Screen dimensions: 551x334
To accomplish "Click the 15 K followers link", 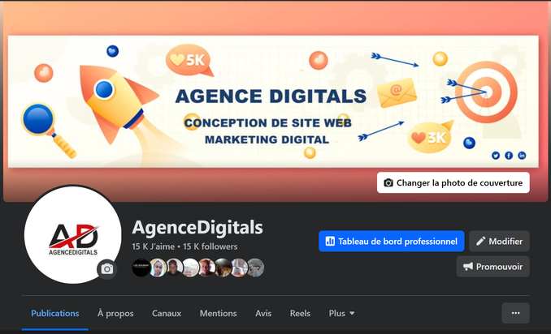I will [x=210, y=246].
